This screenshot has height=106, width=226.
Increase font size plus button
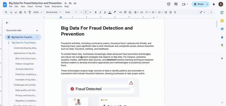pos(90,12)
